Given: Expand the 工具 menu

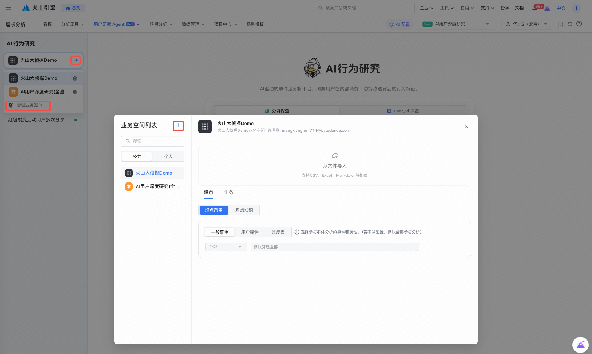Looking at the screenshot, I should click(x=447, y=8).
